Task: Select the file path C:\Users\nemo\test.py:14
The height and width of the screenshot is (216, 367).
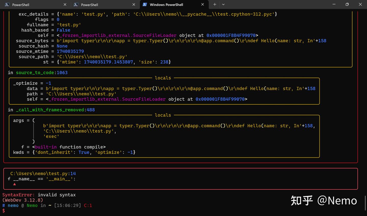Action: [x=43, y=173]
